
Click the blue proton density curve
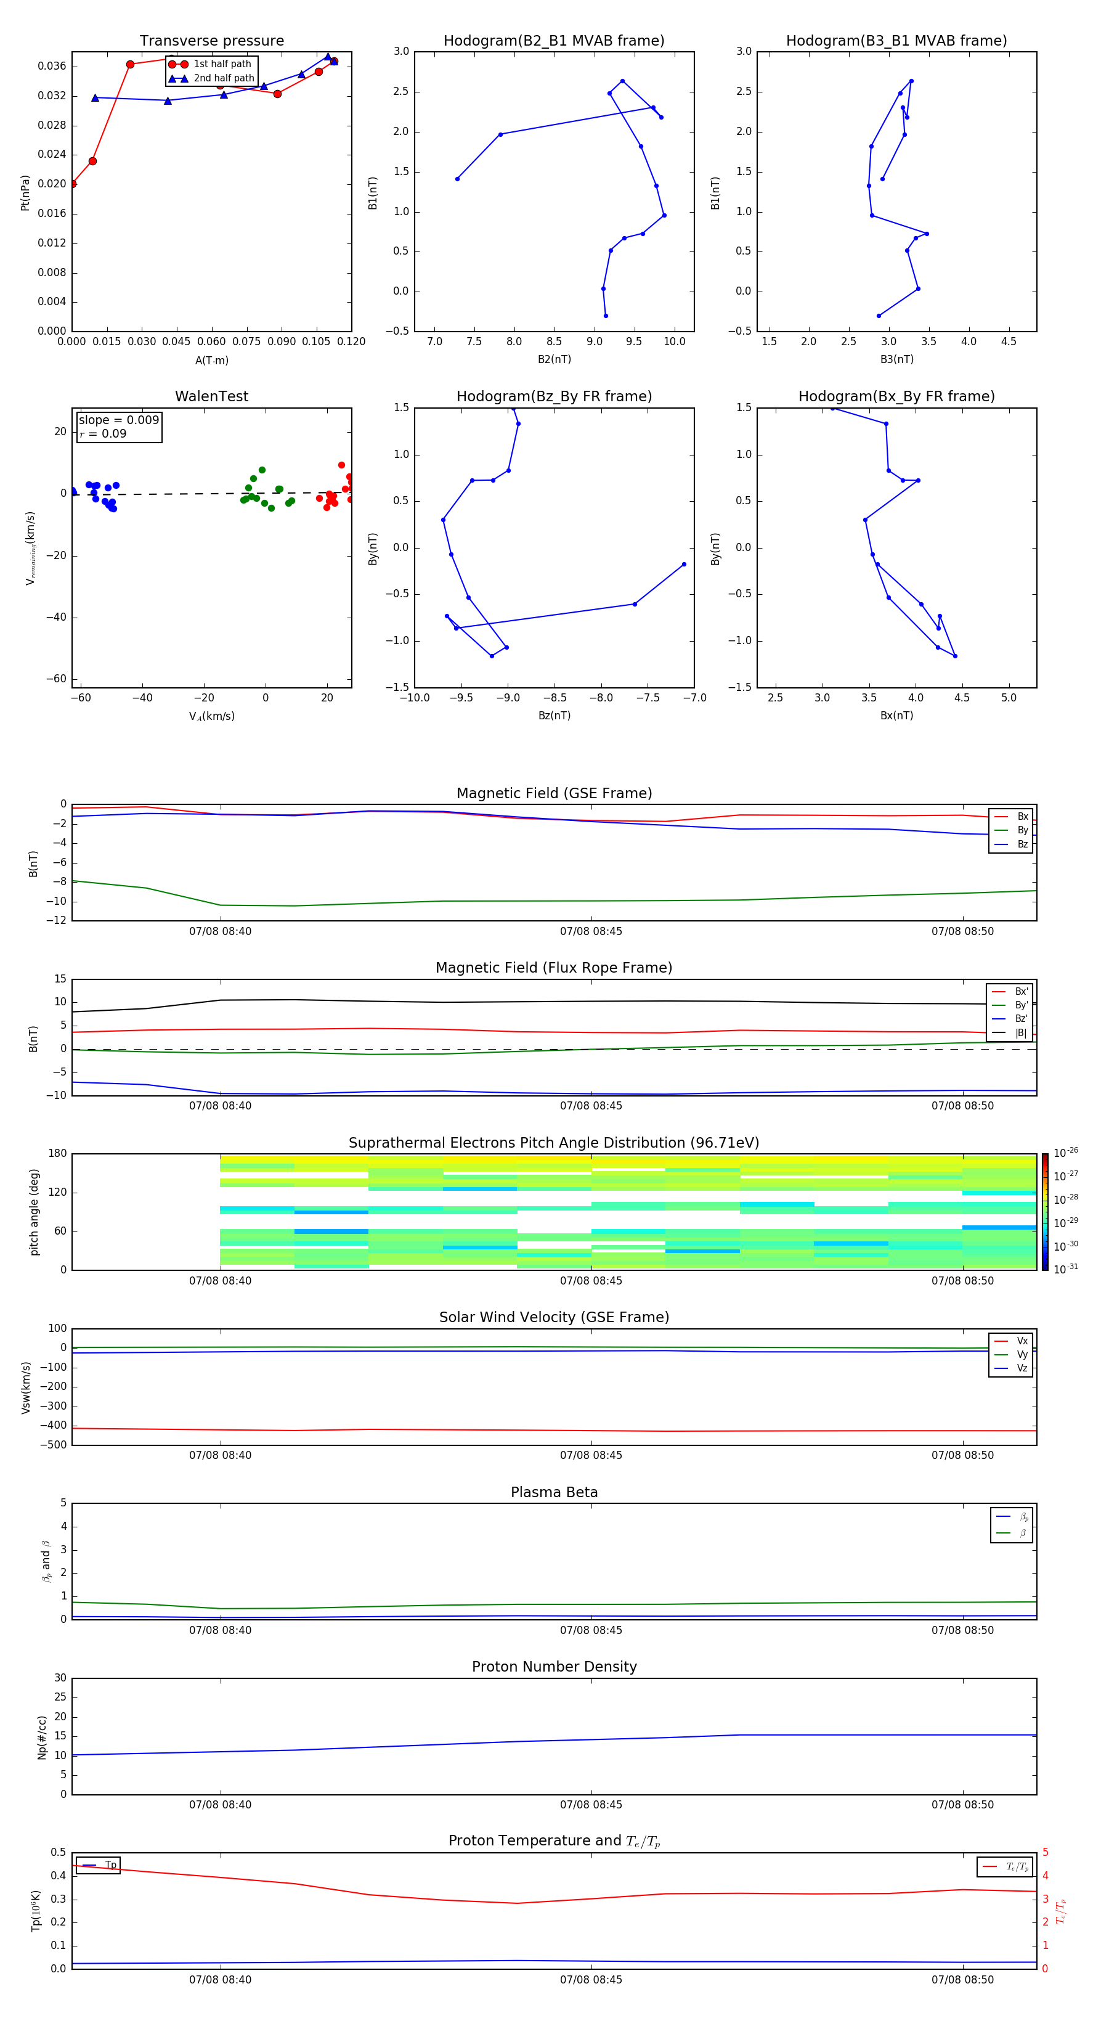[x=553, y=1740]
